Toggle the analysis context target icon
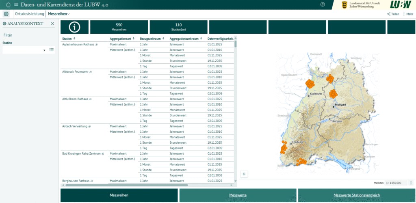Image resolution: width=416 pixels, height=203 pixels. coord(6,14)
